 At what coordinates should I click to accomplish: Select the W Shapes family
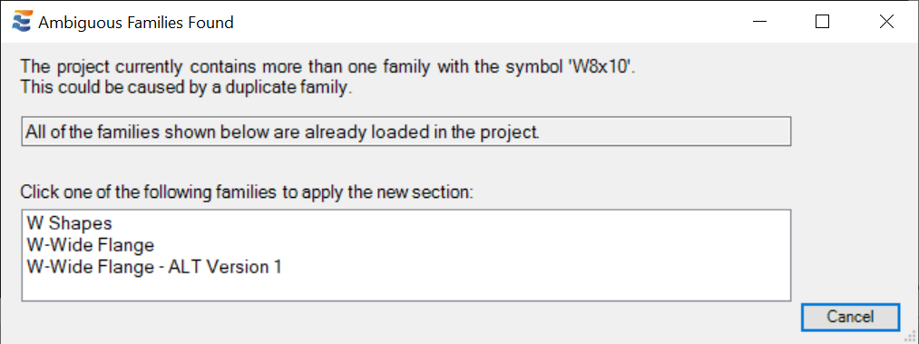coord(69,223)
